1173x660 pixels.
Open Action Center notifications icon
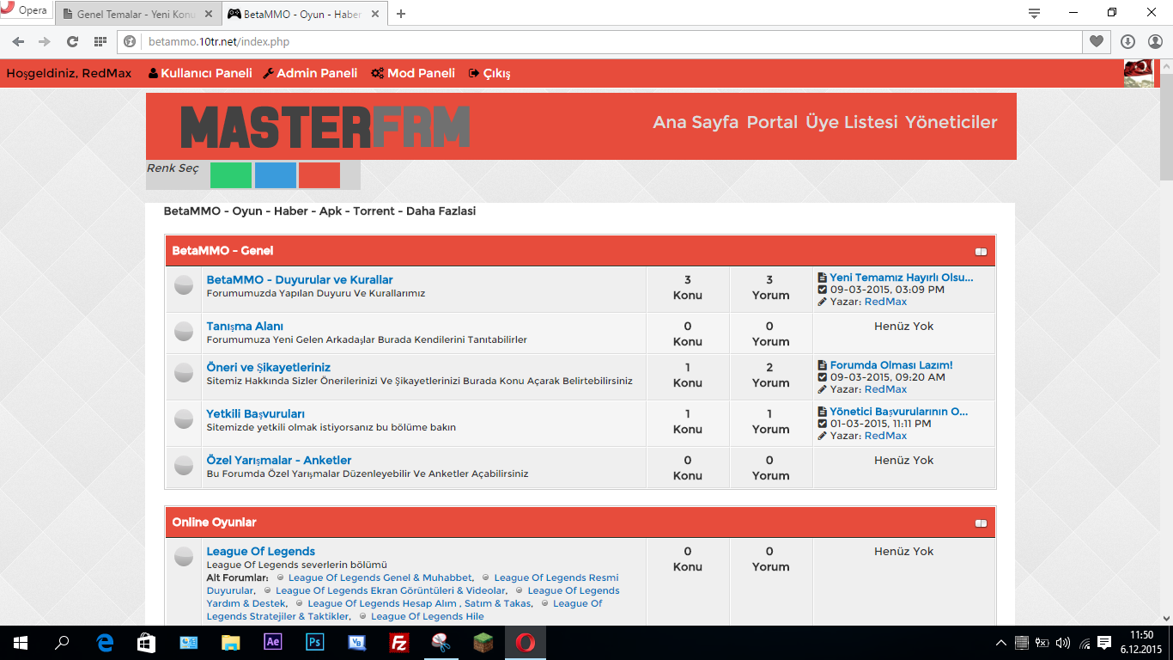(1104, 643)
